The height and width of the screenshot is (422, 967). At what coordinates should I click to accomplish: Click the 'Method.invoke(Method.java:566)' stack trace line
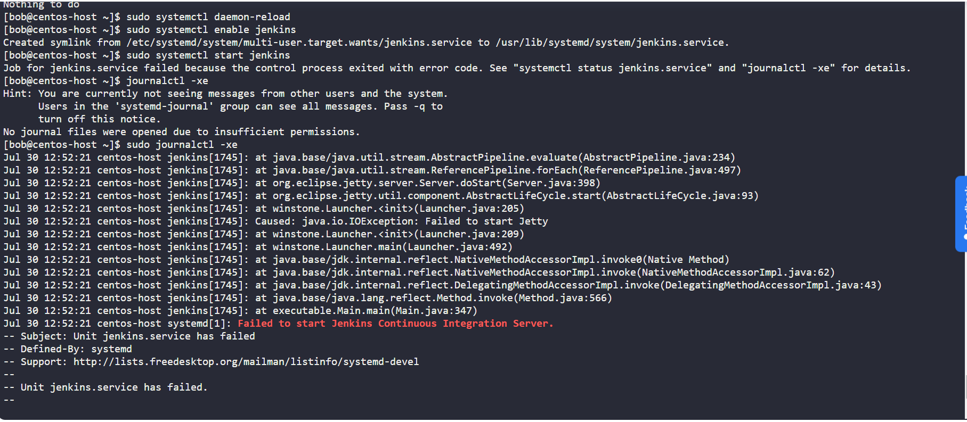click(442, 298)
